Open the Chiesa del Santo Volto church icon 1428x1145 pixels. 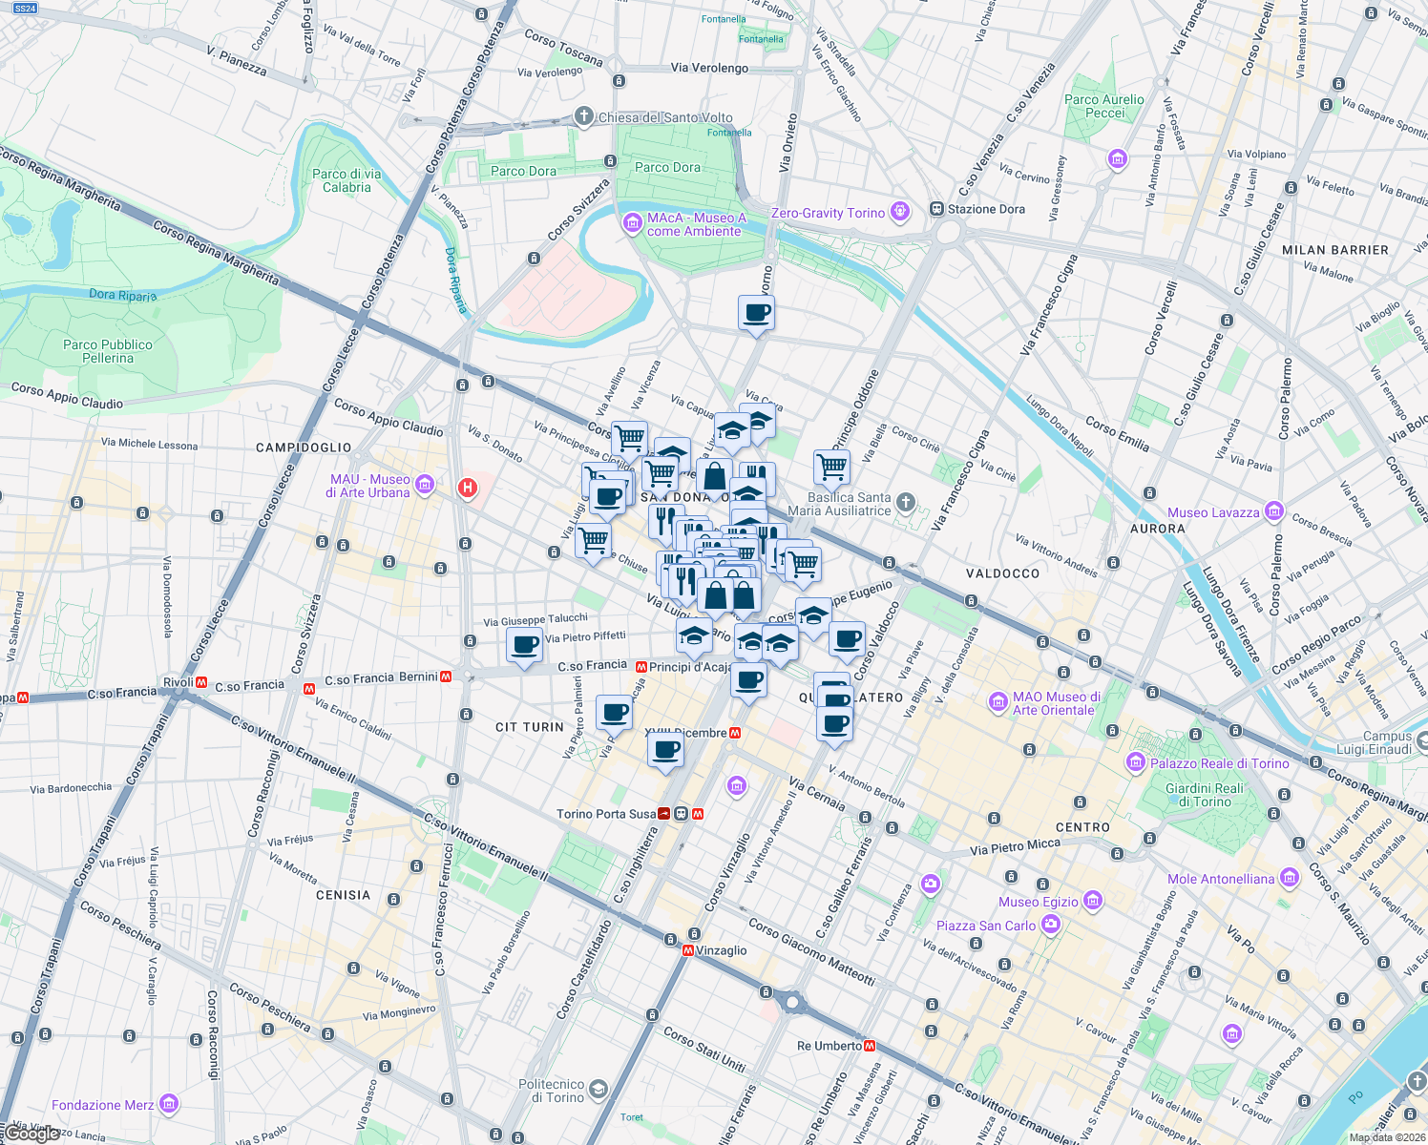pos(583,116)
